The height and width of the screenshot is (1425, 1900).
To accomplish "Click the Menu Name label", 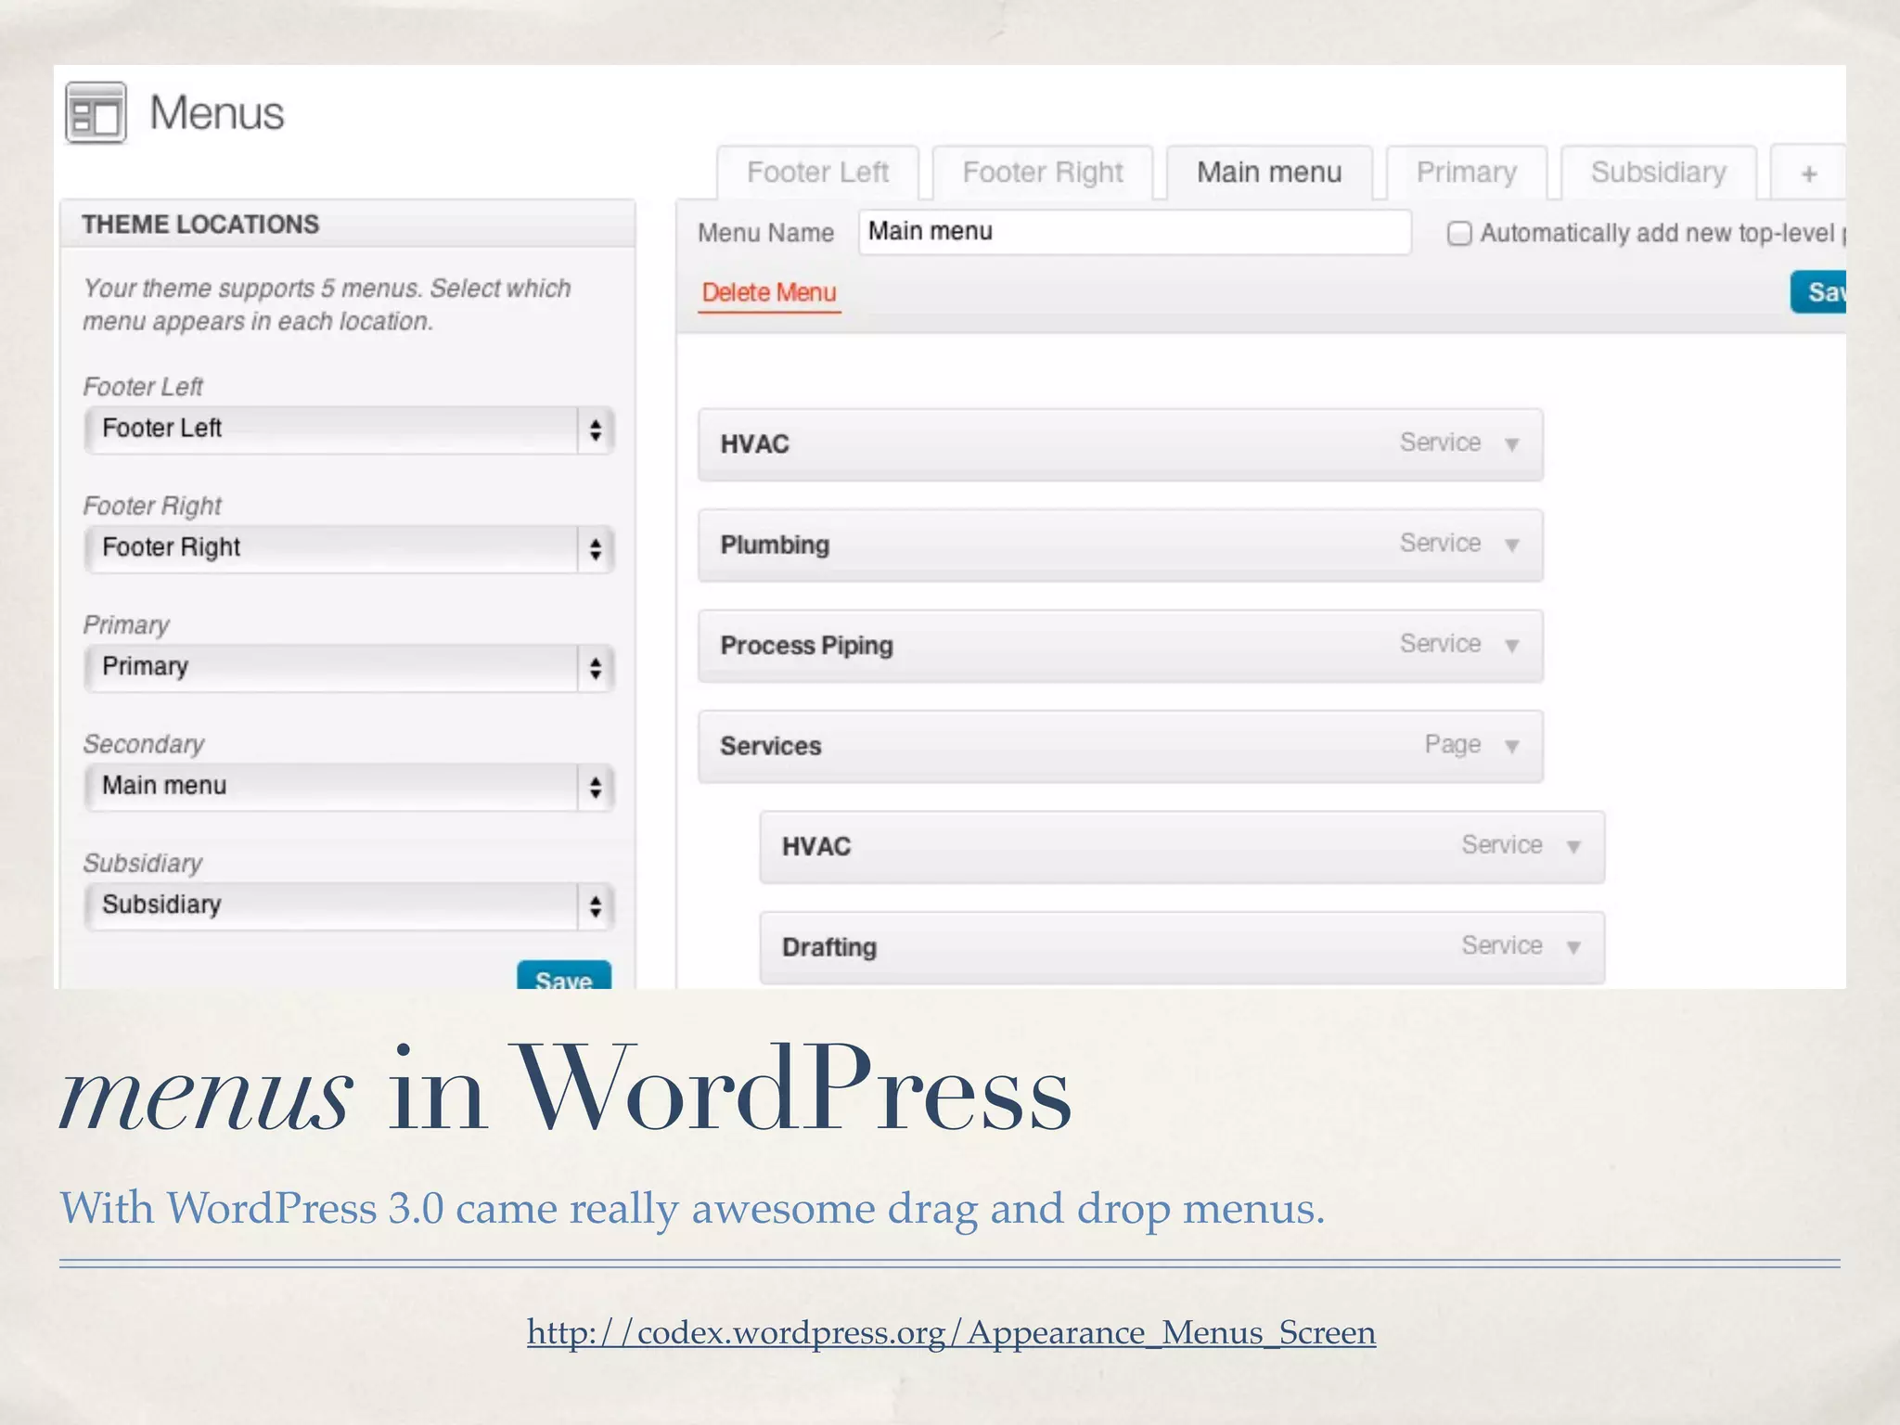I will coord(765,233).
